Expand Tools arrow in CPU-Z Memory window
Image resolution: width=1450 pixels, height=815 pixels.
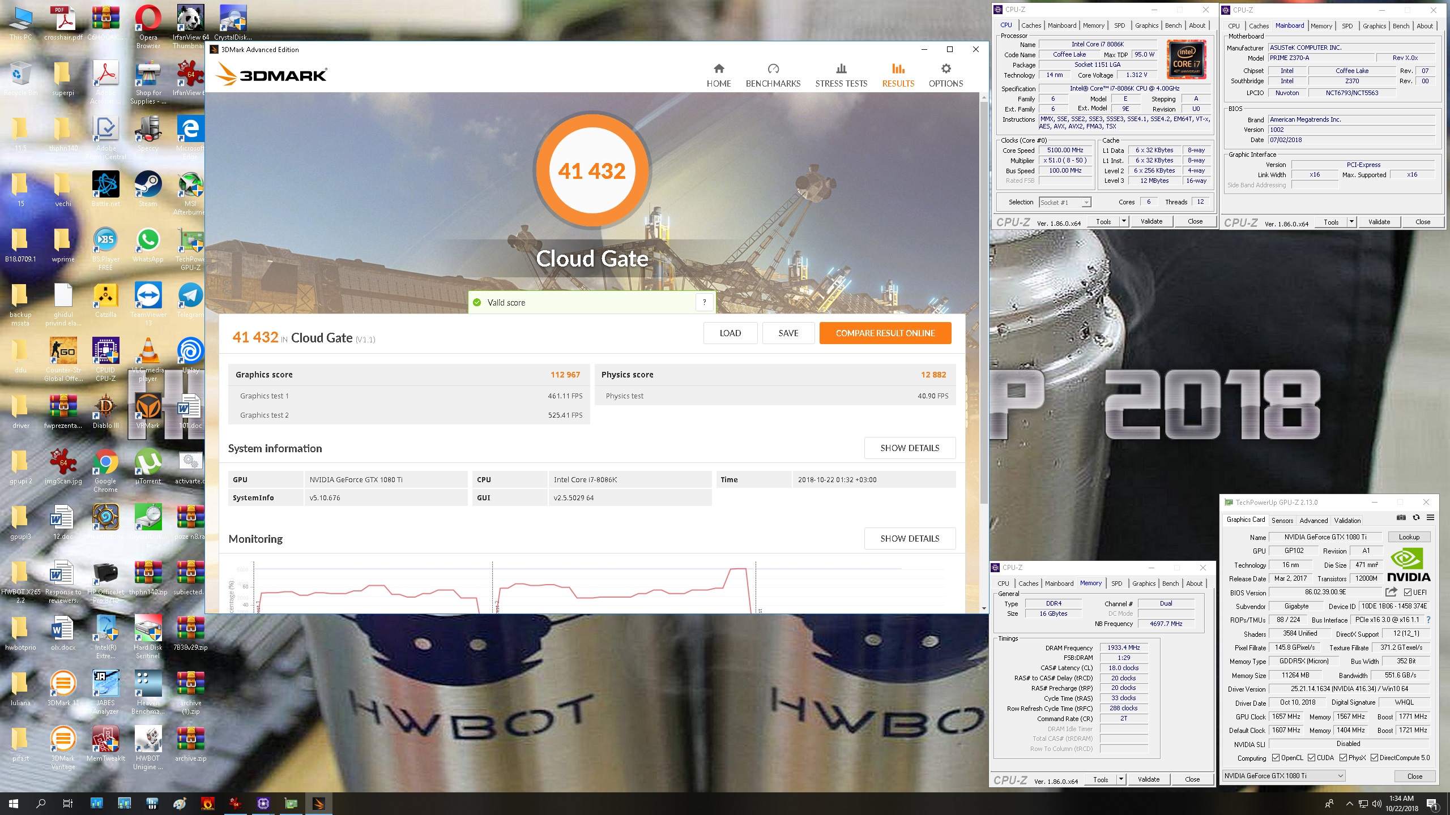pyautogui.click(x=1121, y=779)
